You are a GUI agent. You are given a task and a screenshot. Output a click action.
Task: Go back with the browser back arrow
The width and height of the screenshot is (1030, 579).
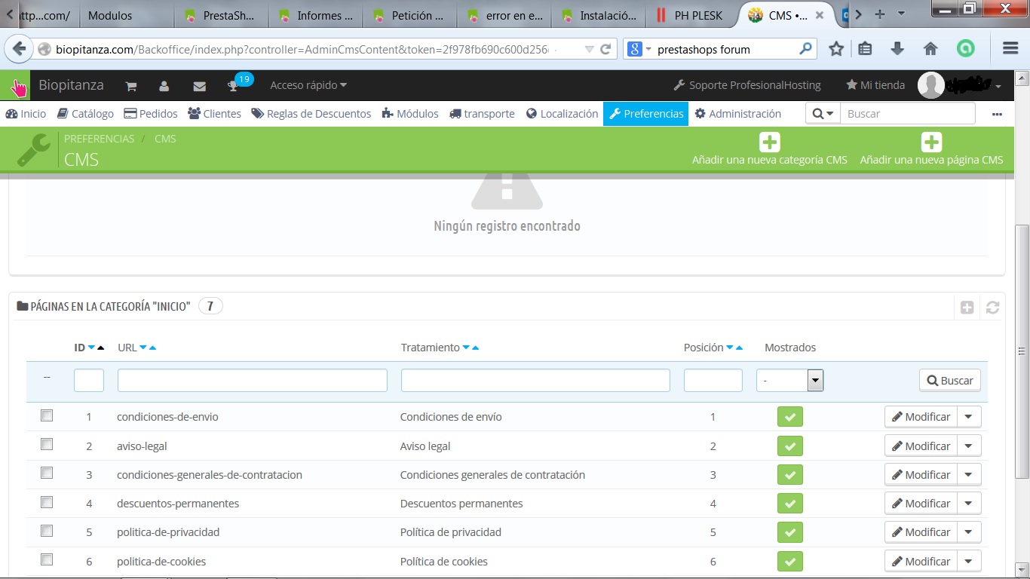pos(19,49)
